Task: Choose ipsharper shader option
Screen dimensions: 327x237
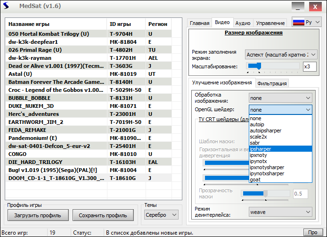Action: point(280,149)
